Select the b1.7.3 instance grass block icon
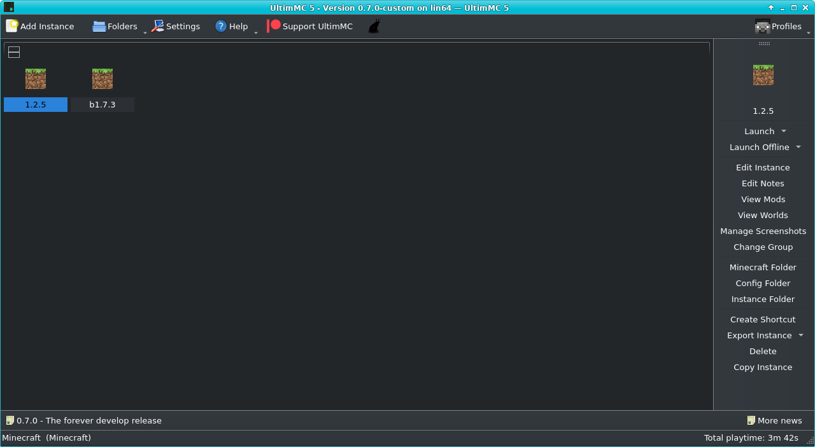The width and height of the screenshot is (815, 447). point(103,79)
